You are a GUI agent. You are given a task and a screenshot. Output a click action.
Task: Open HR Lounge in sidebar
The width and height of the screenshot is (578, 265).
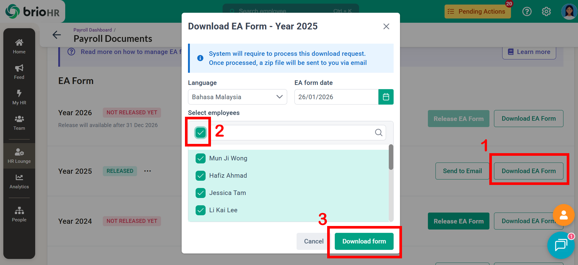(19, 156)
